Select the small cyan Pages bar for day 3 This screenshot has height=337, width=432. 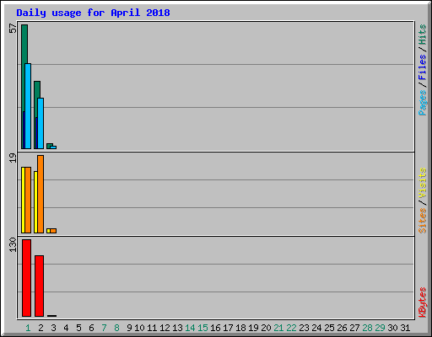53,147
